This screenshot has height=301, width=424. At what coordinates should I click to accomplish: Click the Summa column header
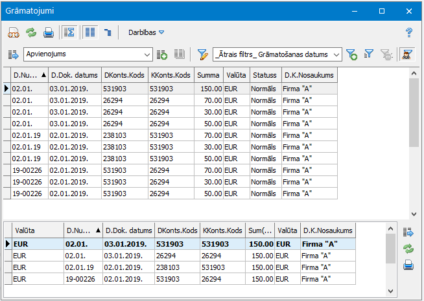coord(209,75)
